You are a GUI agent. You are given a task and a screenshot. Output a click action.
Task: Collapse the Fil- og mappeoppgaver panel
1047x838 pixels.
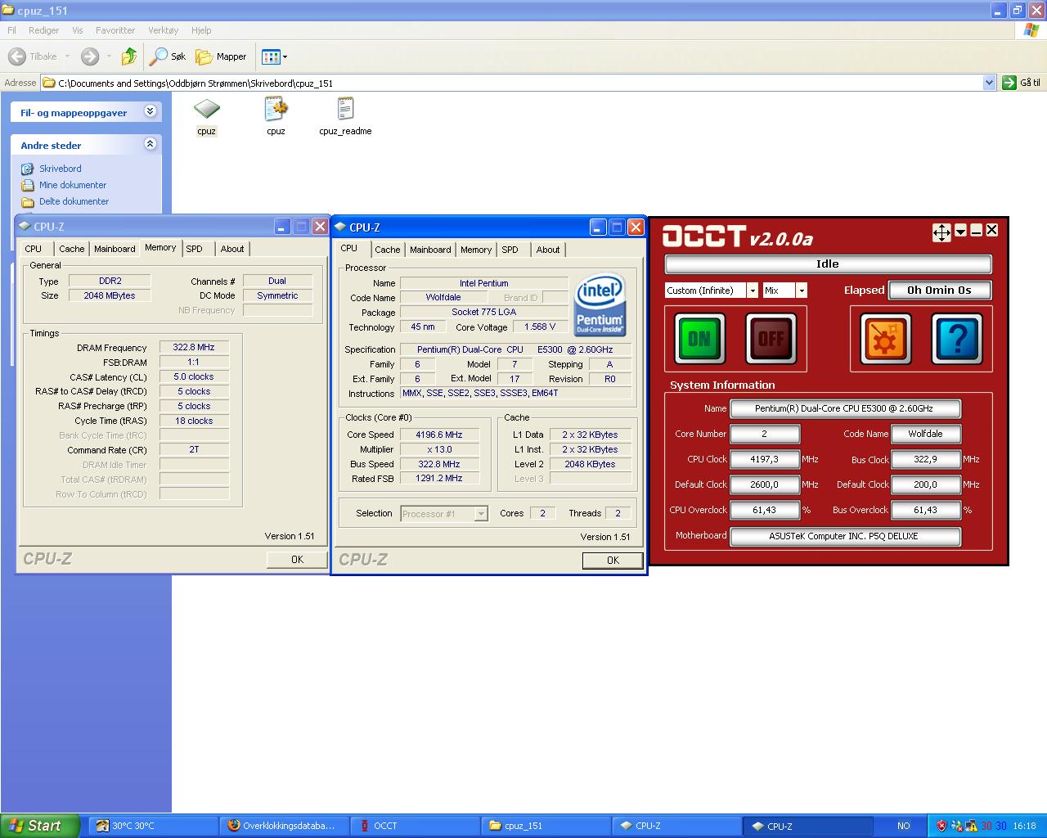150,111
